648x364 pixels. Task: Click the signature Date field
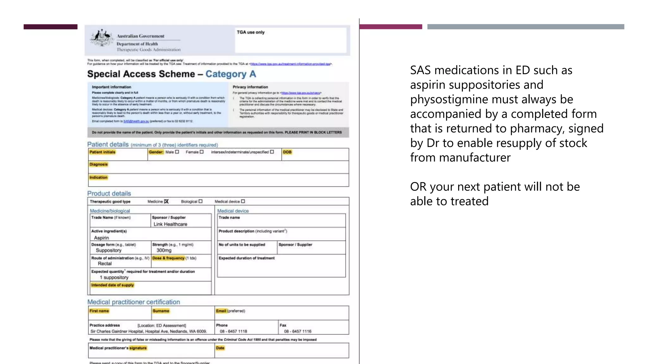pos(282,350)
